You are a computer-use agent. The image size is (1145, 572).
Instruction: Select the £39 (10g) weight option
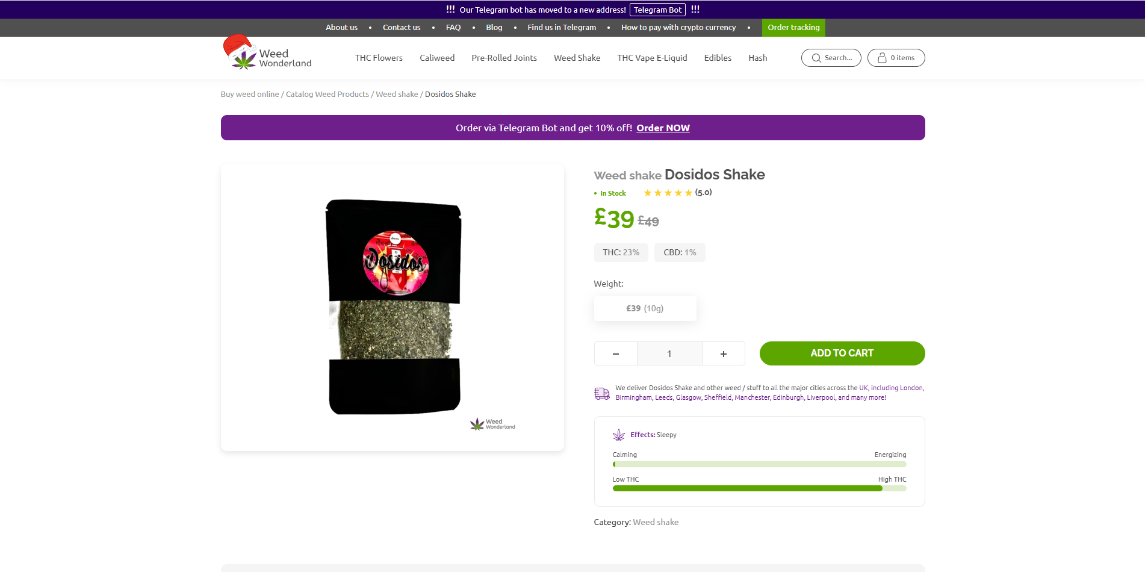tap(645, 308)
